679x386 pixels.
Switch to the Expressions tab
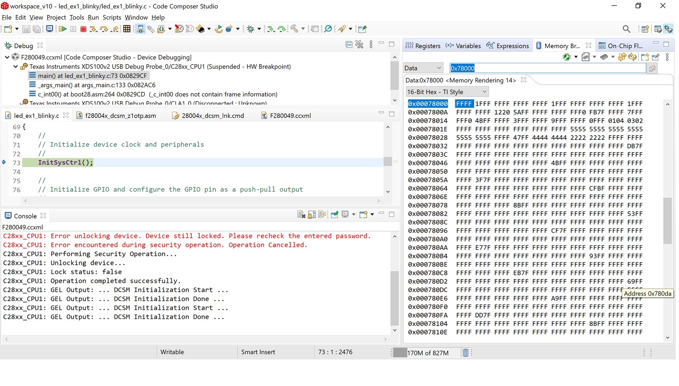[507, 46]
